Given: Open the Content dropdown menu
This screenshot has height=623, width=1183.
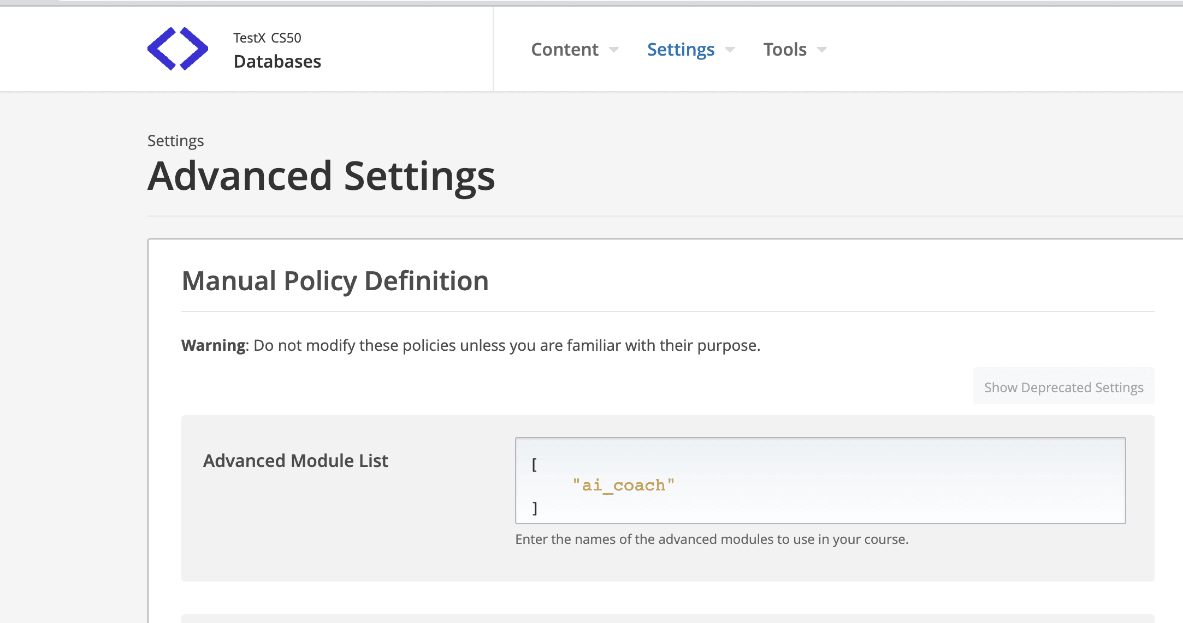Looking at the screenshot, I should (564, 49).
